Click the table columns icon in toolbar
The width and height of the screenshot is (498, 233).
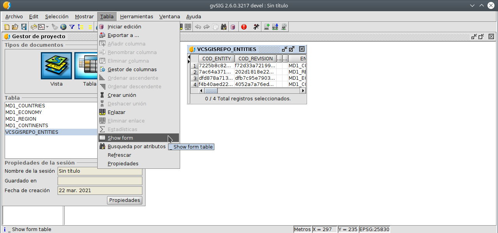pos(188,27)
